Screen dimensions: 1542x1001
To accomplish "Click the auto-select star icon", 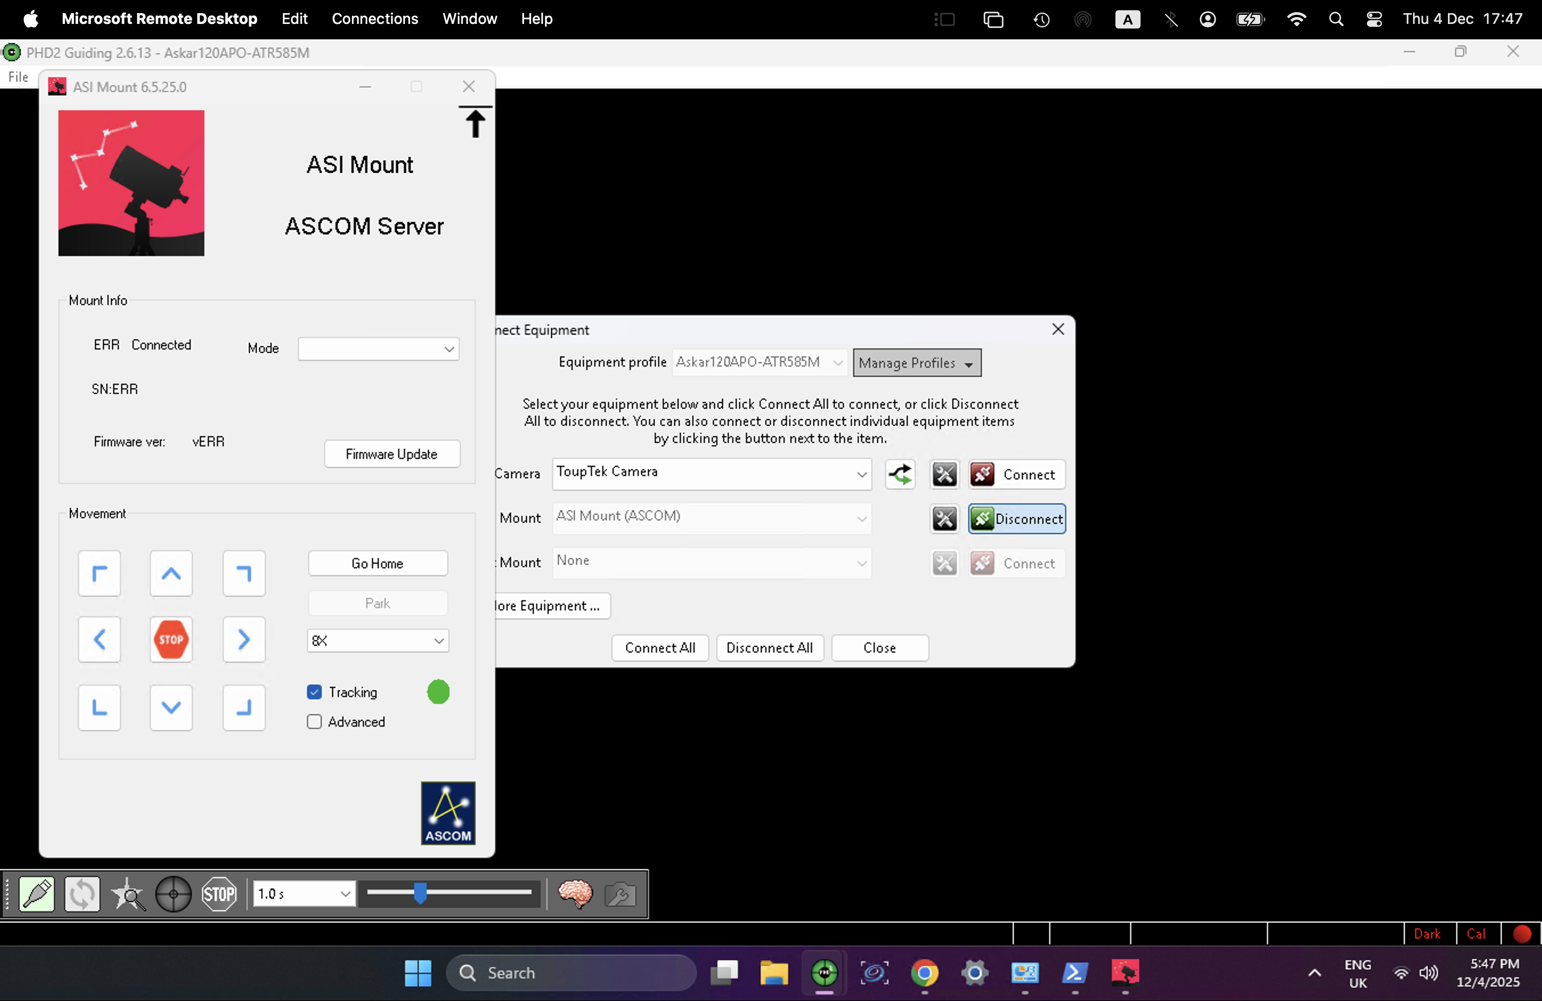I will click(128, 894).
